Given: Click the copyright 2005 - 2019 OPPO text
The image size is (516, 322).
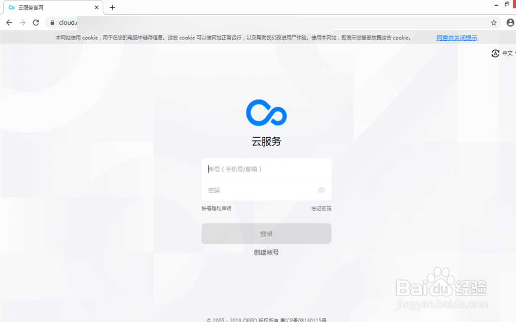Looking at the screenshot, I should point(266,320).
